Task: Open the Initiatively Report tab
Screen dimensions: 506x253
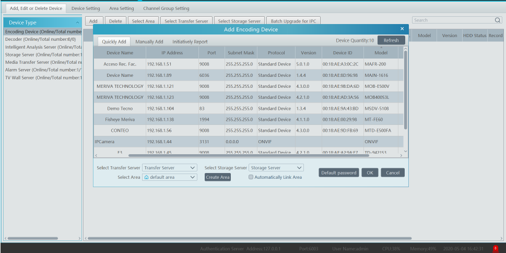Action: [x=190, y=41]
